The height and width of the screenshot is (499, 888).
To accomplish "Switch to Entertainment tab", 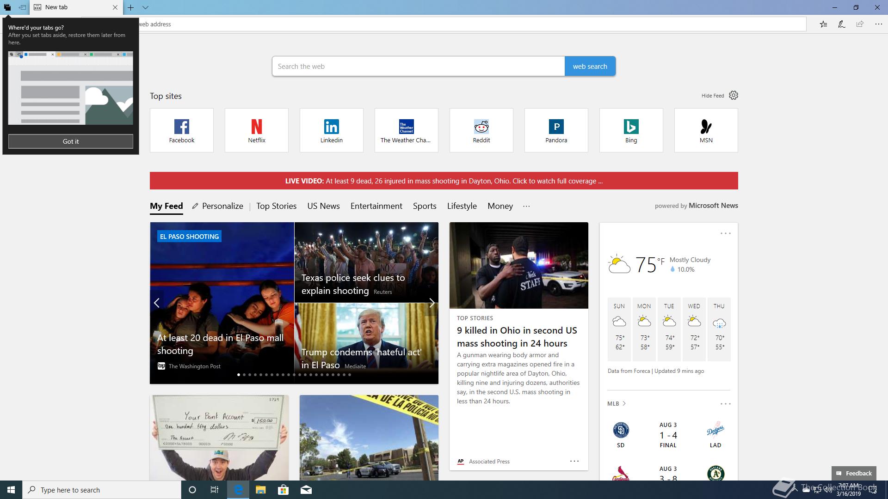I will click(376, 206).
